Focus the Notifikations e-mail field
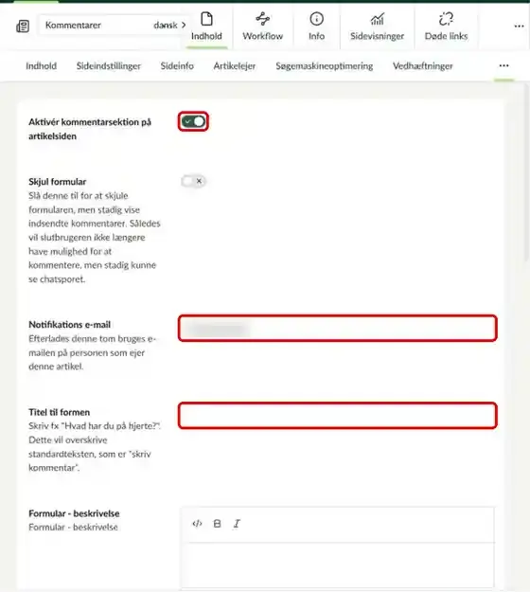Screen dimensions: 530x592 click(x=338, y=328)
